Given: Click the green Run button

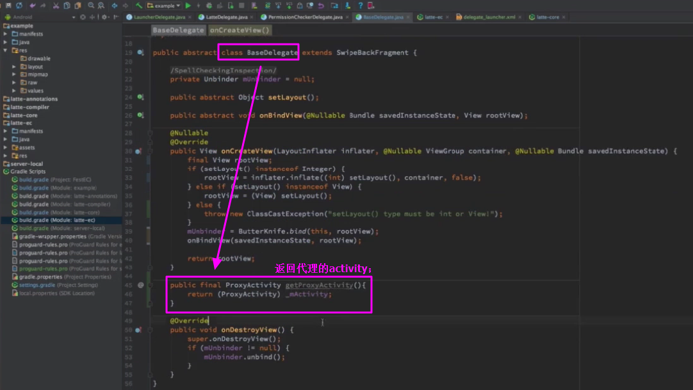Looking at the screenshot, I should [188, 6].
